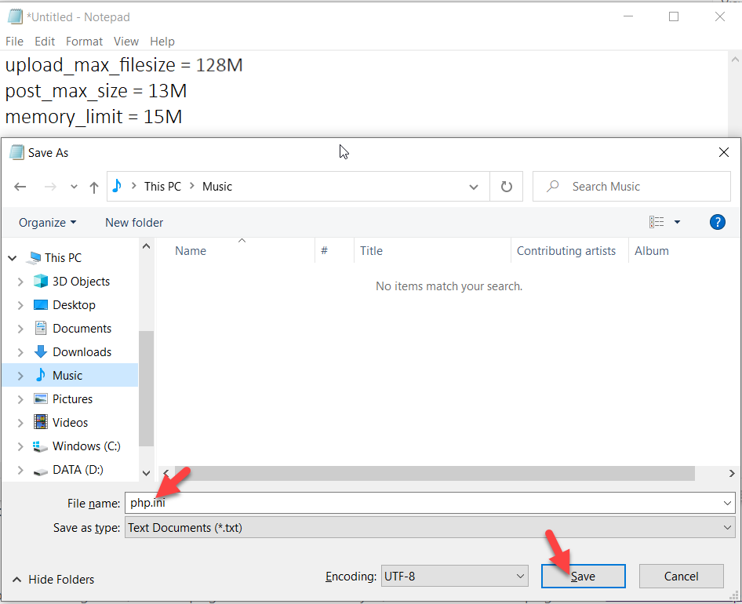The width and height of the screenshot is (742, 604).
Task: Click the Music note icon in address bar
Action: (x=117, y=186)
